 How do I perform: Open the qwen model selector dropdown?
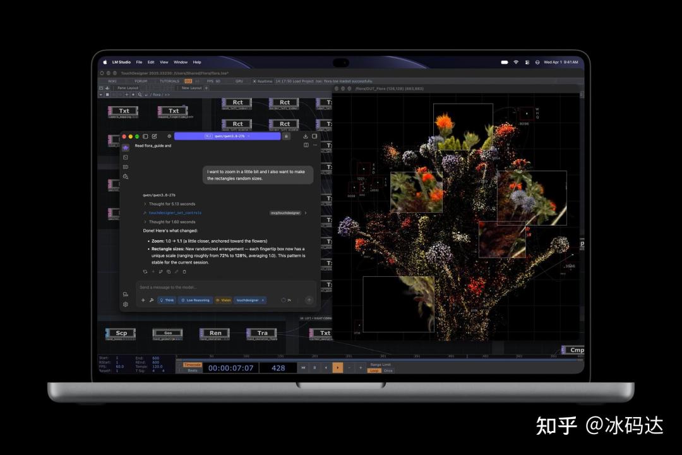click(227, 136)
